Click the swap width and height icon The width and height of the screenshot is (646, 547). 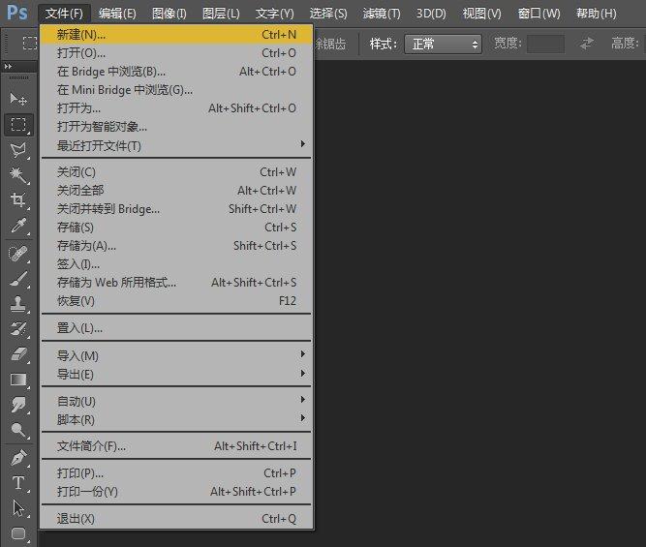pyautogui.click(x=587, y=44)
